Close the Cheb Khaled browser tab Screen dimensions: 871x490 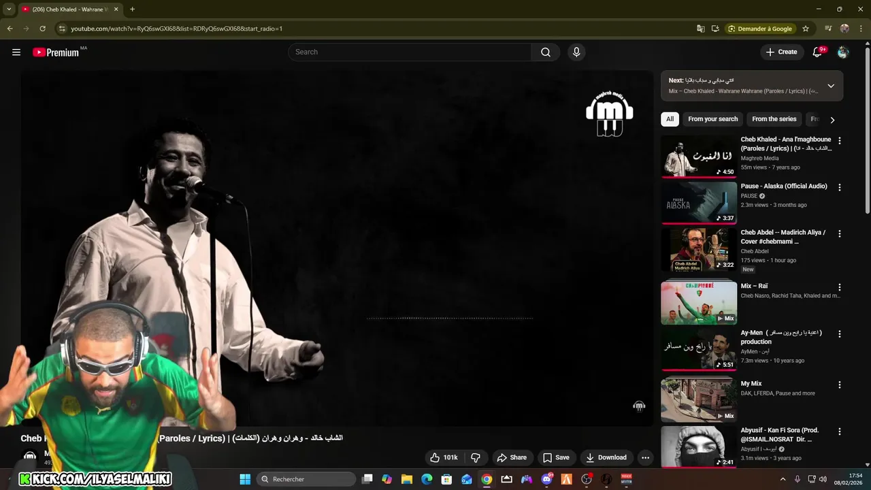[116, 10]
